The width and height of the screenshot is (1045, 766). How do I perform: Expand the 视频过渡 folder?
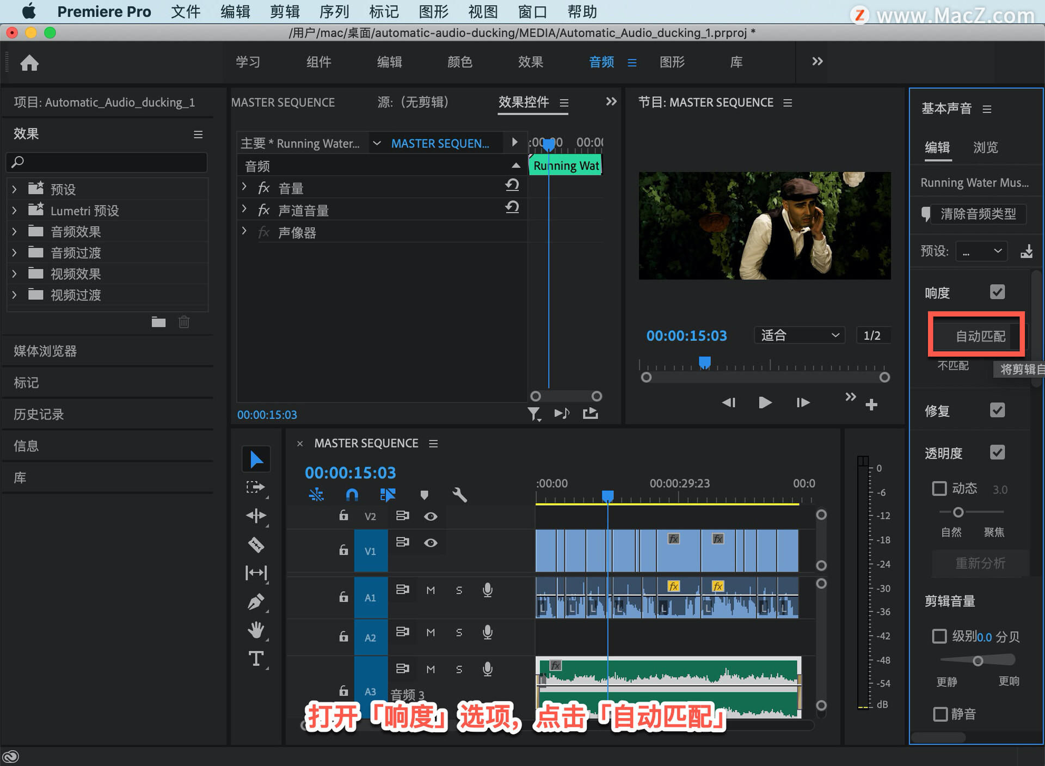tap(15, 295)
